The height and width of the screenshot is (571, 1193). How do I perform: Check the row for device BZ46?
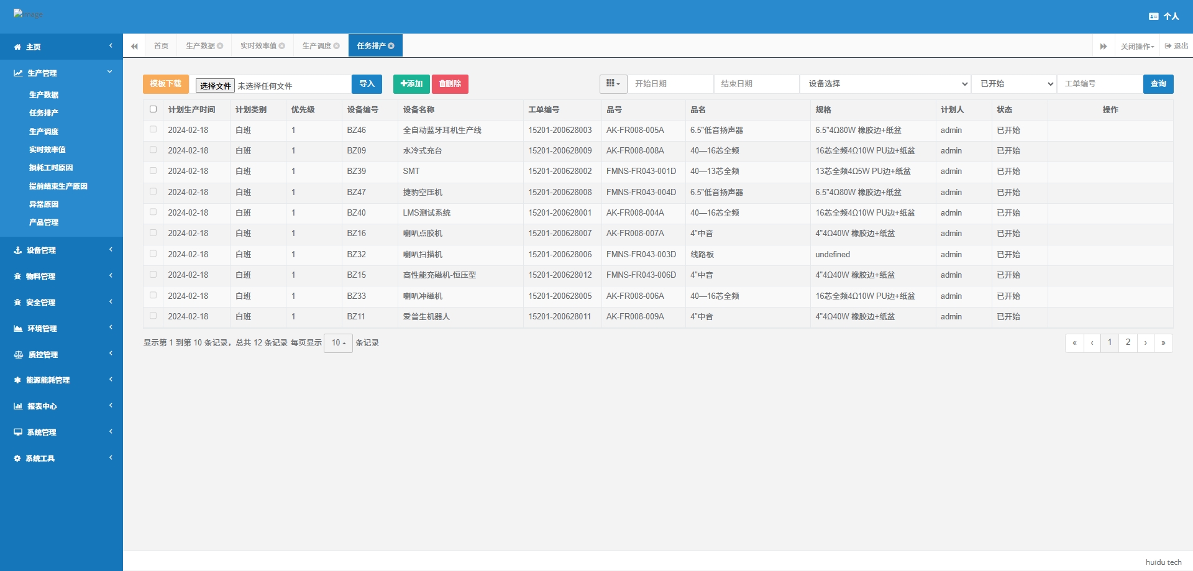pyautogui.click(x=153, y=130)
